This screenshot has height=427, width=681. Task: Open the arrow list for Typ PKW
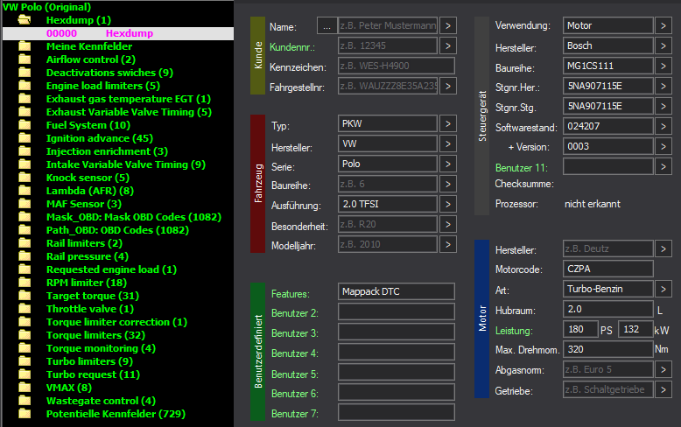[448, 124]
